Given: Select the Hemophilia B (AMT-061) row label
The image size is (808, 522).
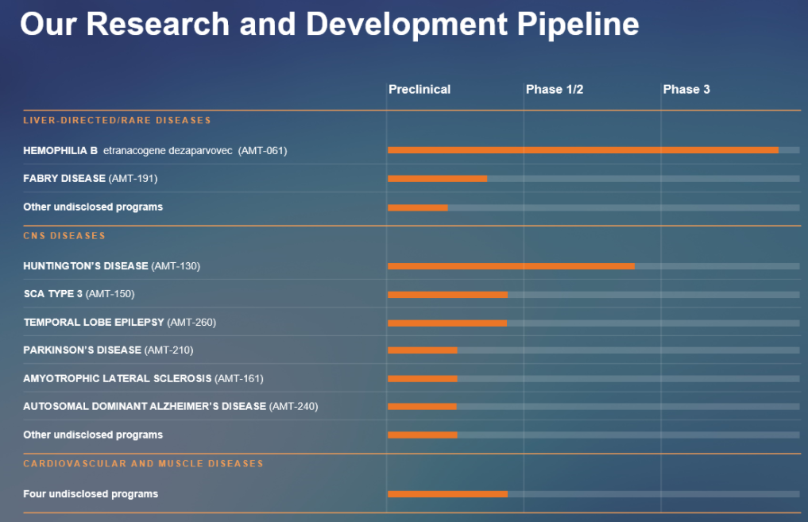Looking at the screenshot, I should (155, 150).
